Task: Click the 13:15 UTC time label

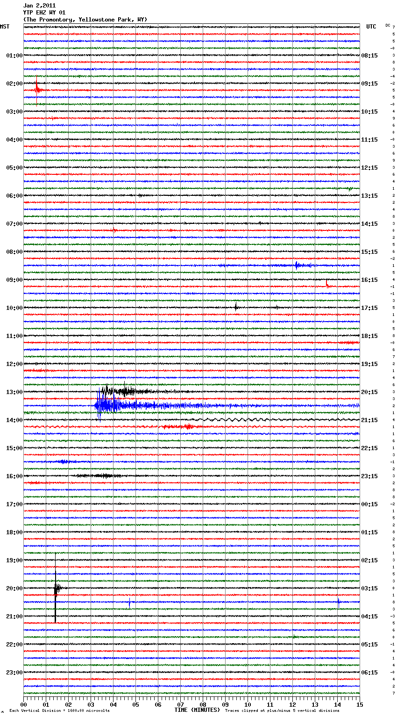Action: click(x=369, y=196)
